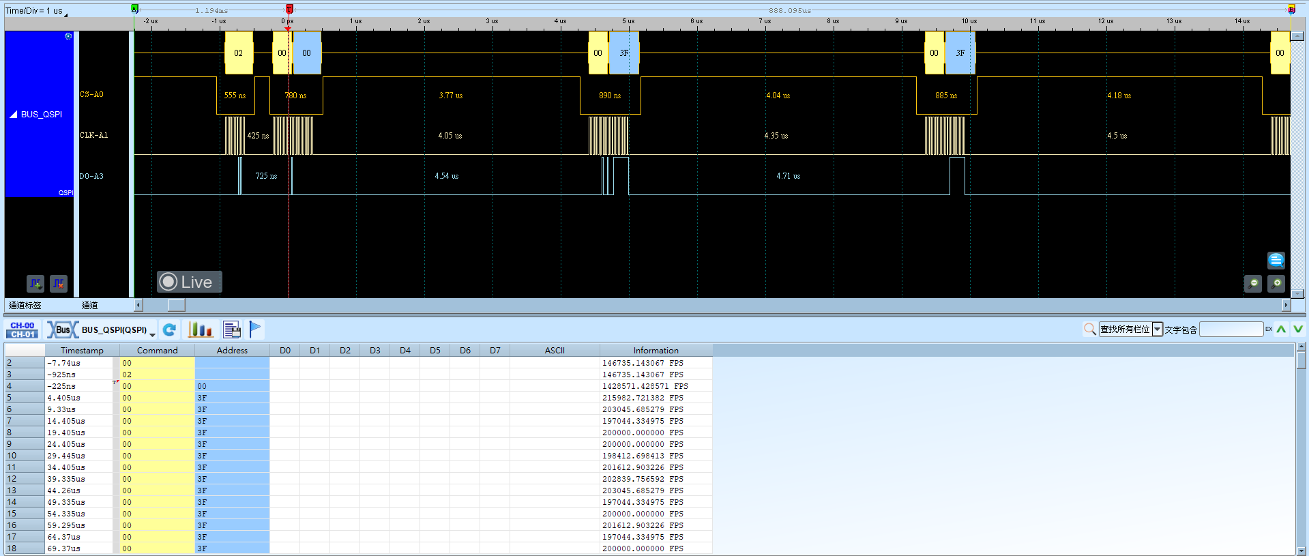The width and height of the screenshot is (1309, 556).
Task: Open the bar chart statistics icon
Action: tap(201, 330)
